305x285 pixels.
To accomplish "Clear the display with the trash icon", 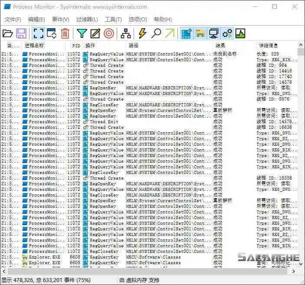I will click(65, 33).
